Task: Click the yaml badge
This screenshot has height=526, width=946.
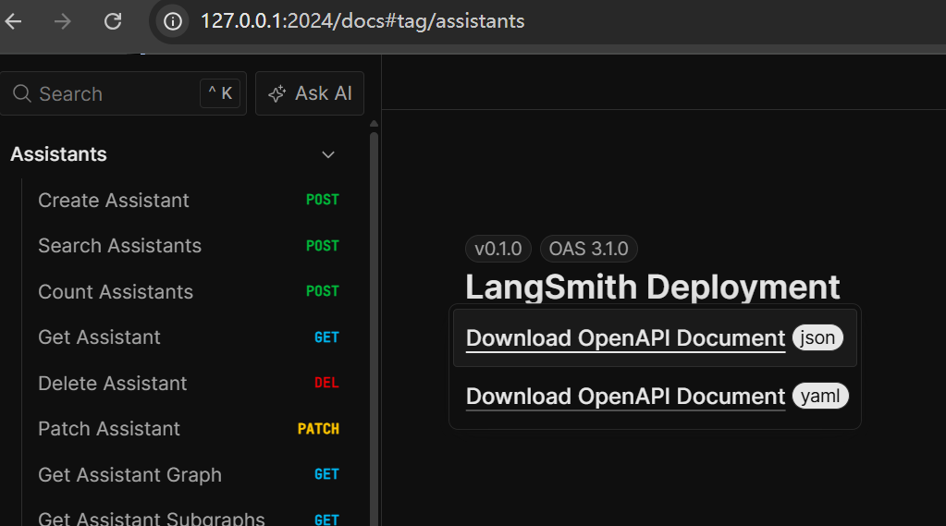Action: 819,397
